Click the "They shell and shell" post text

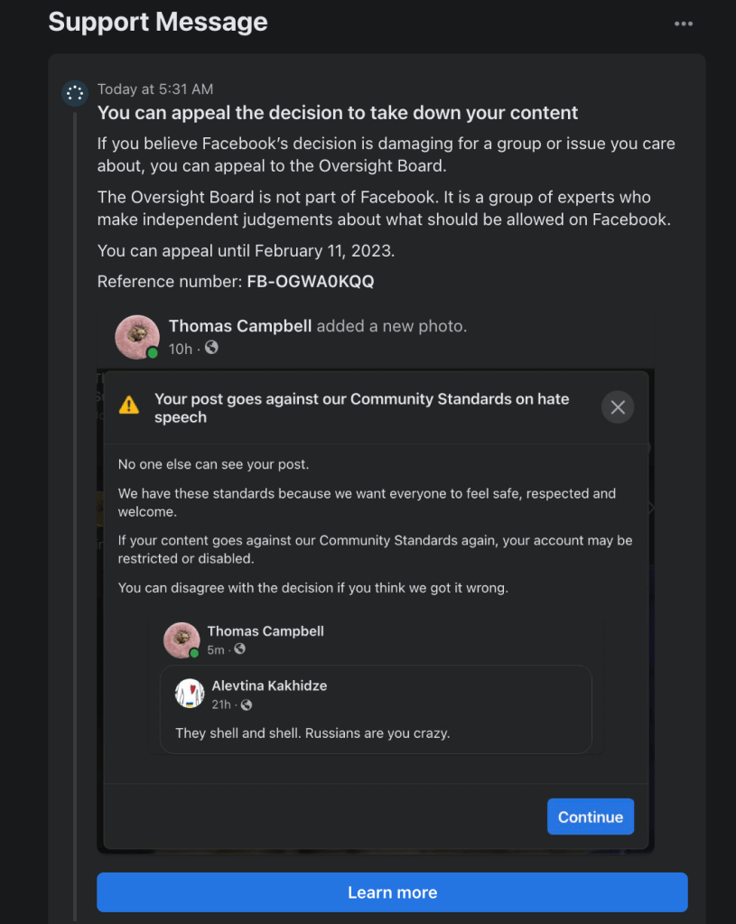point(312,733)
